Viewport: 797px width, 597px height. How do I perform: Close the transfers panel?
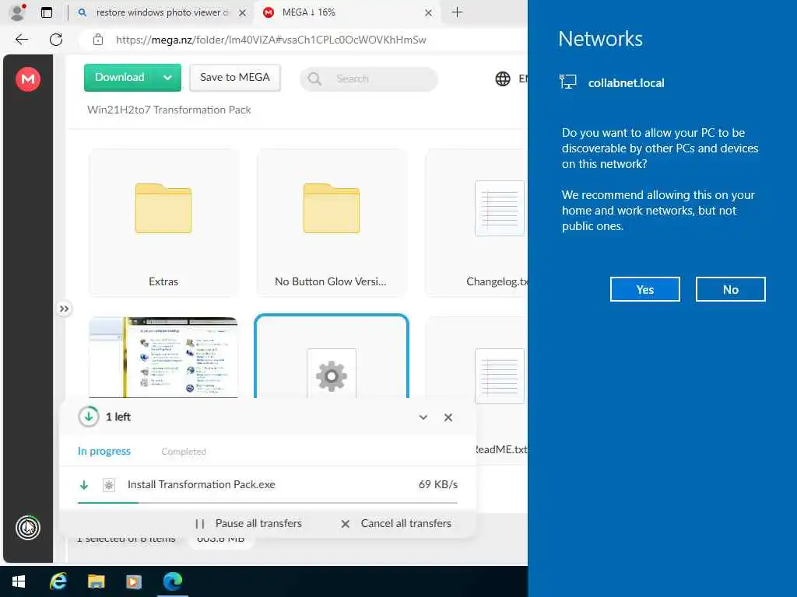coord(448,417)
